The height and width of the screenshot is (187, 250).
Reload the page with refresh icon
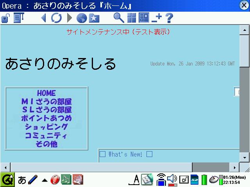pyautogui.click(x=56, y=18)
